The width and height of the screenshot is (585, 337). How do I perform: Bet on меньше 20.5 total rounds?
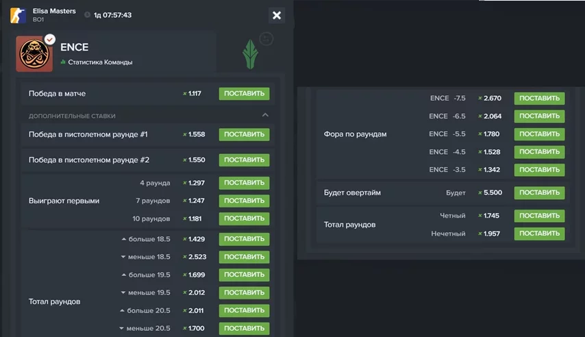[244, 328]
